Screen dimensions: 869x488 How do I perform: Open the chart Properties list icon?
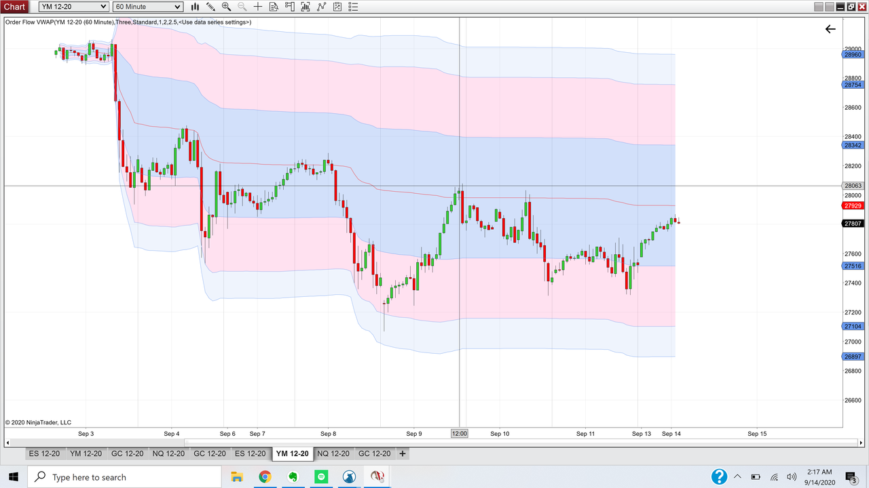click(353, 7)
